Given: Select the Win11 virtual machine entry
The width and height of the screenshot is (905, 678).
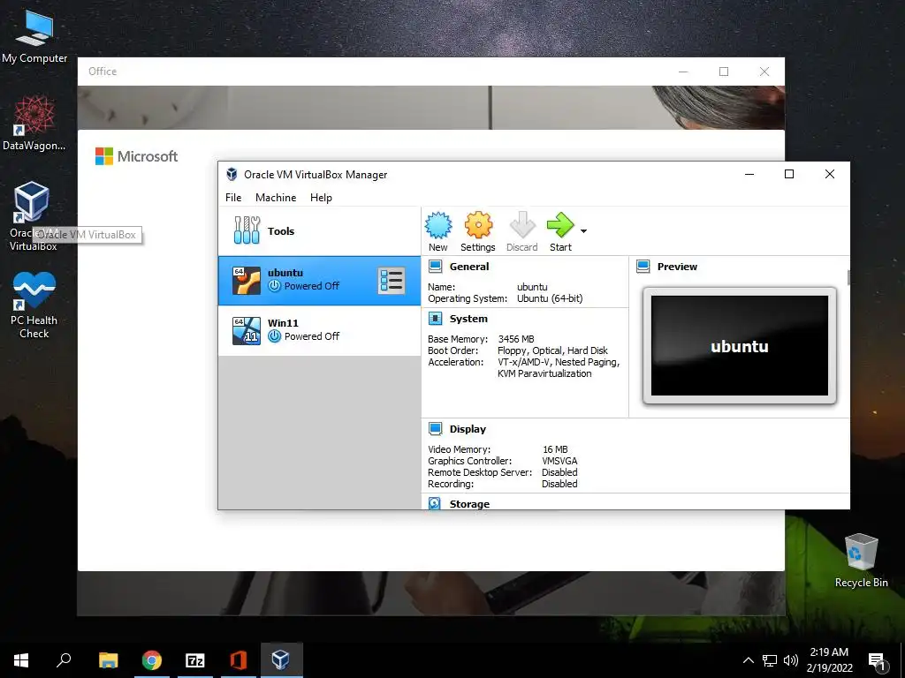Looking at the screenshot, I should click(319, 330).
